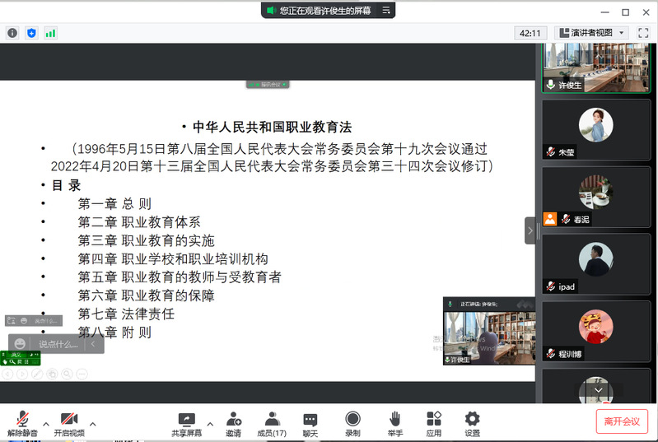Turn on camera (开启视频)
Viewport: 658px width, 442px height.
click(69, 424)
